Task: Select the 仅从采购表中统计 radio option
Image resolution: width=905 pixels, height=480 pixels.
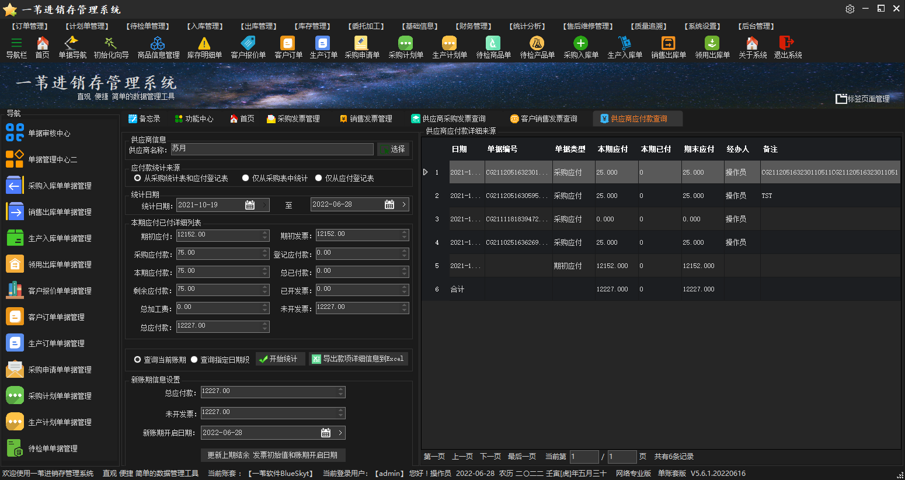Action: click(x=246, y=178)
